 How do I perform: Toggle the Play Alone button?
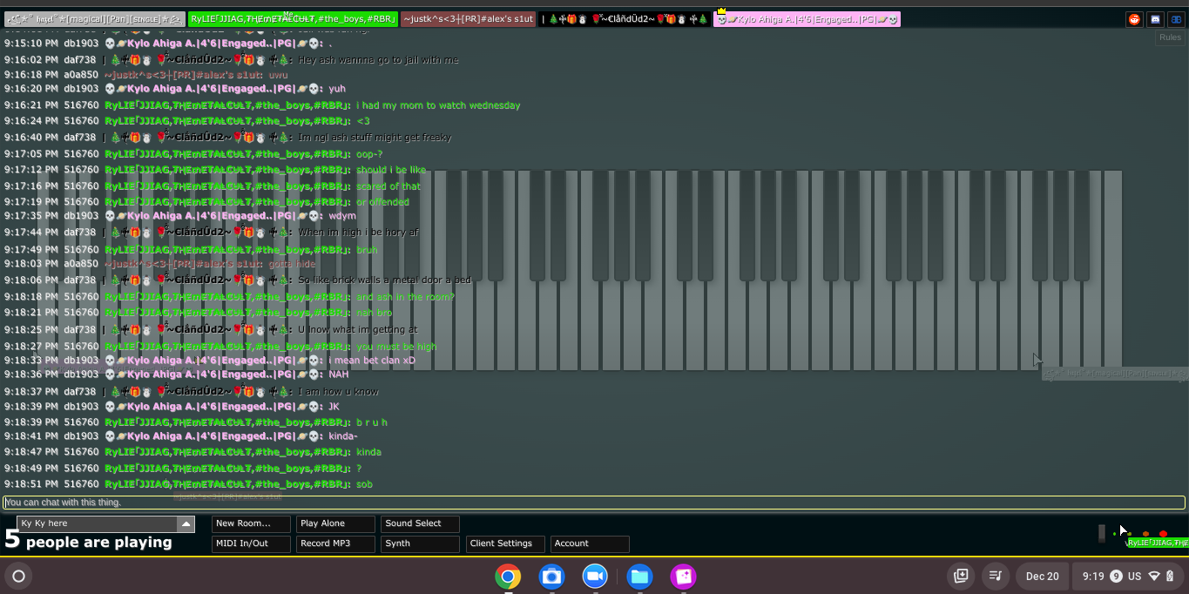[335, 523]
